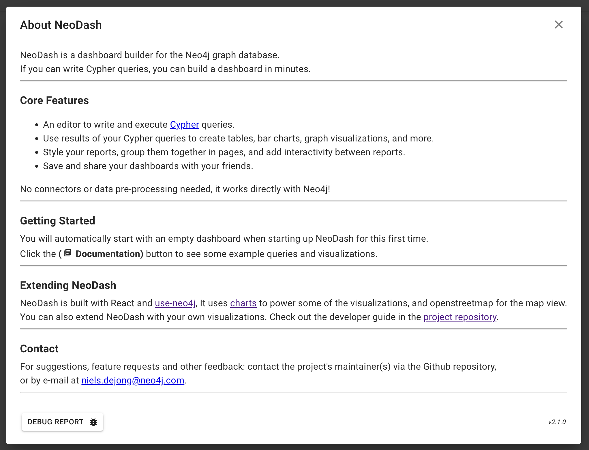
Task: Open the Cypher link
Action: pyautogui.click(x=184, y=124)
